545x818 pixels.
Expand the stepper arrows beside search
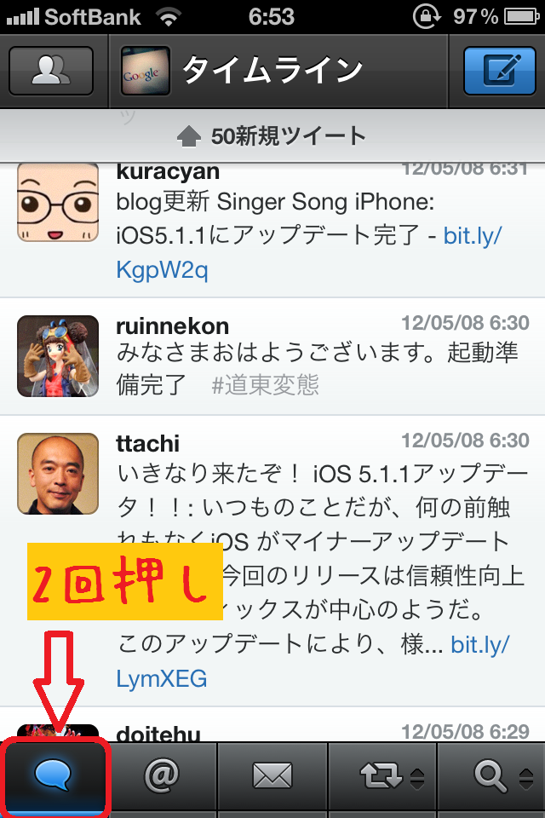point(527,779)
